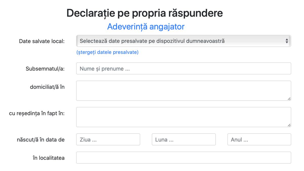Select the Luna birth month field
The height and width of the screenshot is (171, 304).
point(184,140)
